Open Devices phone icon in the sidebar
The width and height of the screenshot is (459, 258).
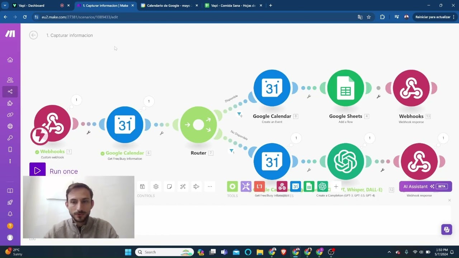(10, 149)
